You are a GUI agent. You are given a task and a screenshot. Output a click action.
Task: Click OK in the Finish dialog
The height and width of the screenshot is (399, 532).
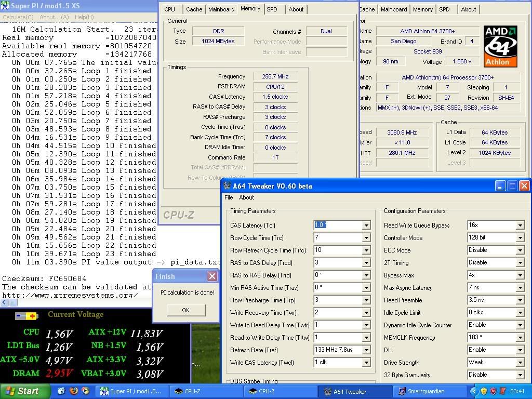tap(186, 310)
